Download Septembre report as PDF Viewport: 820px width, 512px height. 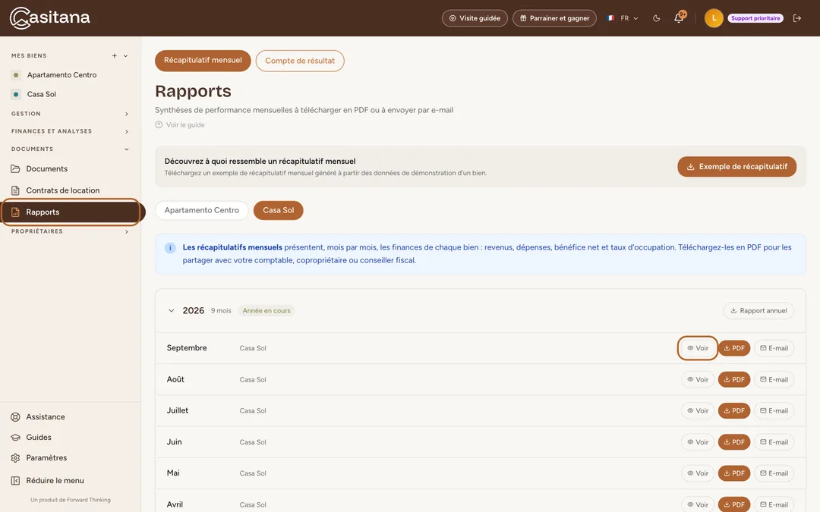pyautogui.click(x=734, y=348)
